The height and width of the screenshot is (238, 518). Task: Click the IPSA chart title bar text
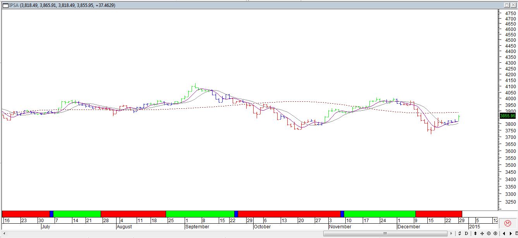(62, 5)
